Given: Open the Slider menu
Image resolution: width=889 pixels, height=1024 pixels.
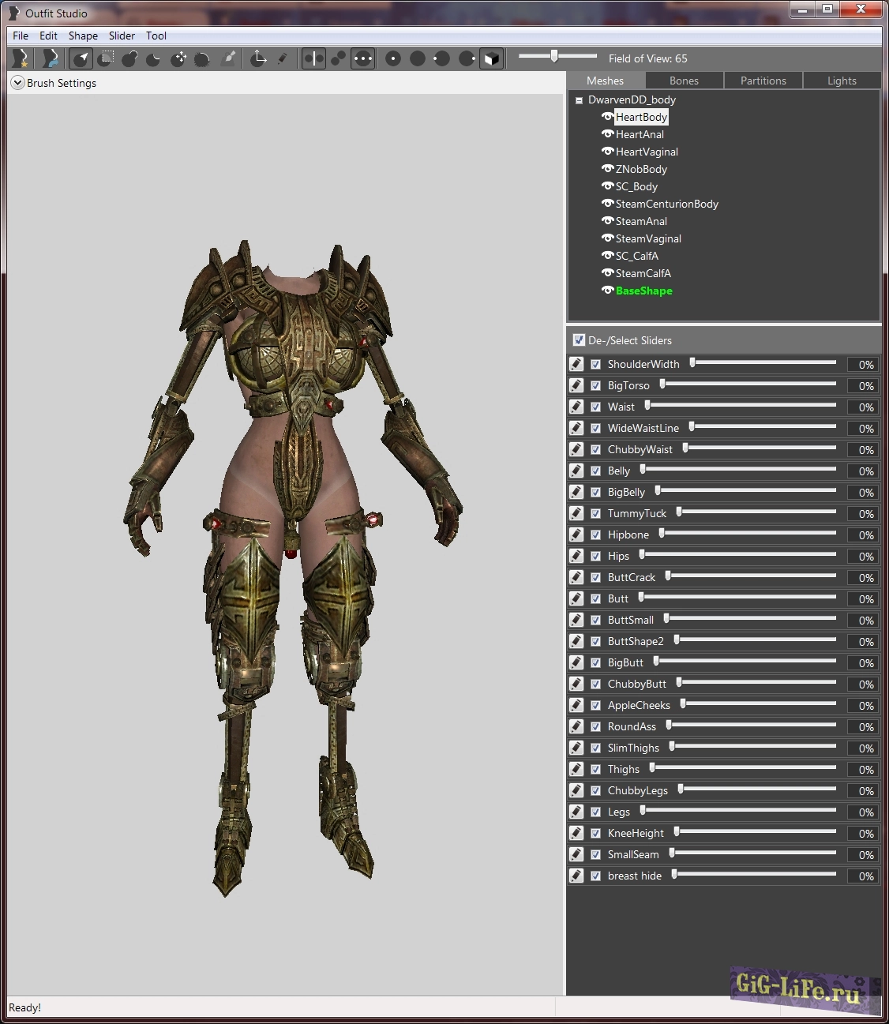Looking at the screenshot, I should [x=122, y=36].
